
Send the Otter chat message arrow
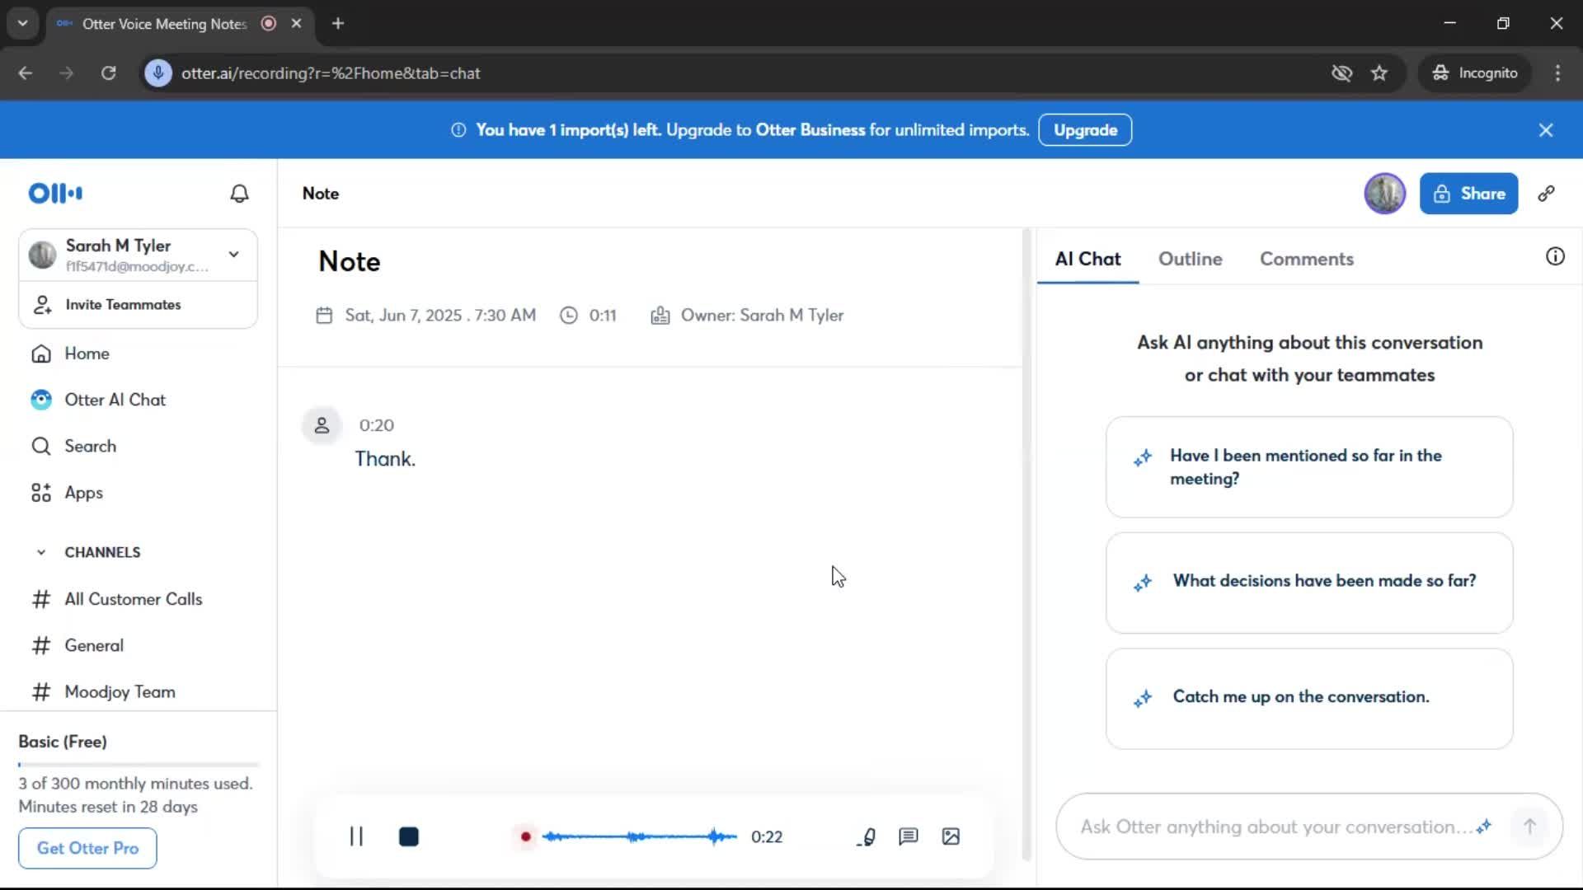tap(1529, 827)
